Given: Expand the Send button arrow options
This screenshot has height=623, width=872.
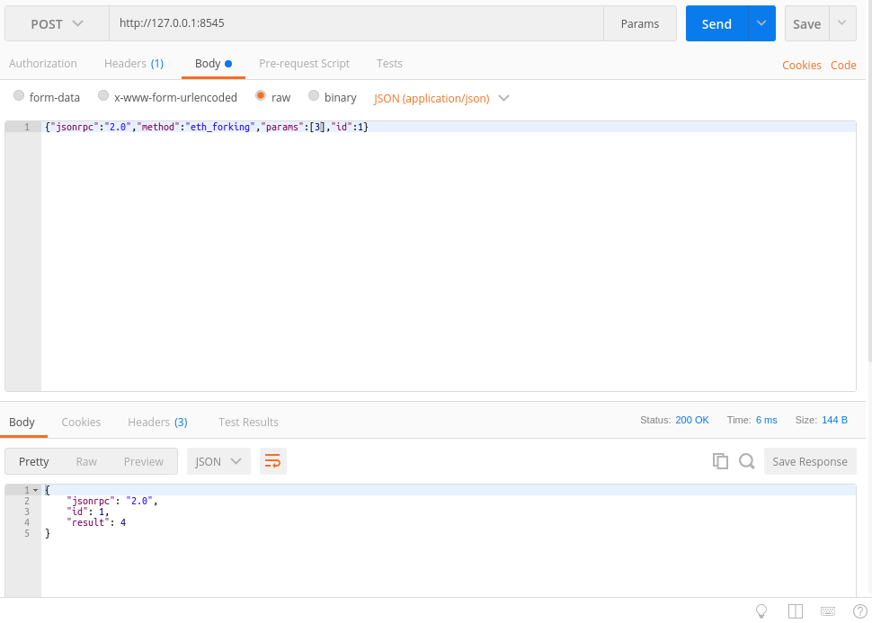Looking at the screenshot, I should [x=762, y=23].
